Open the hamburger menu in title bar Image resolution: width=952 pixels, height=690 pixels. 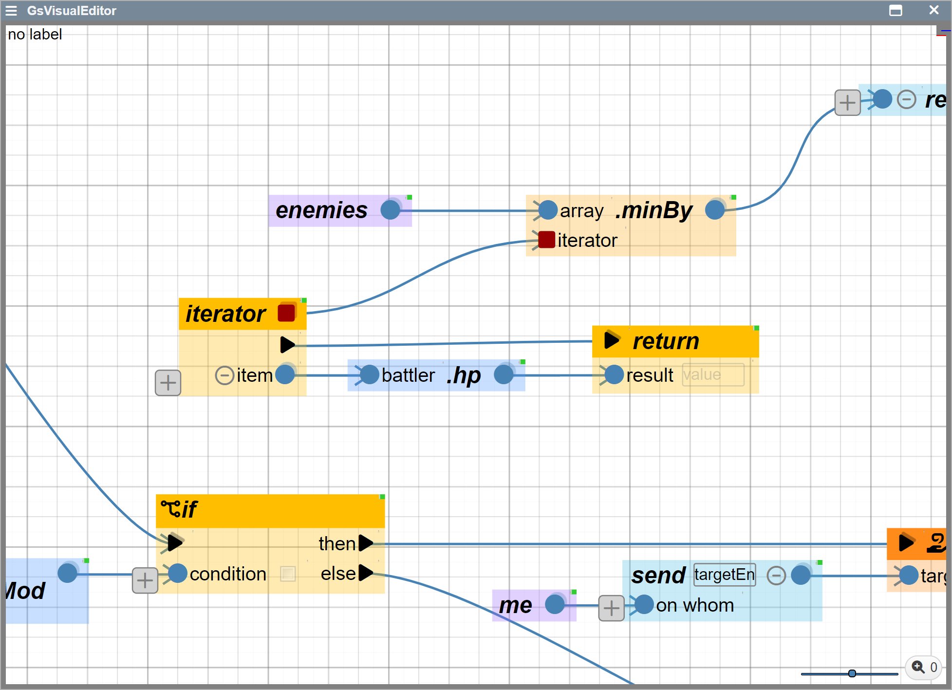[11, 11]
